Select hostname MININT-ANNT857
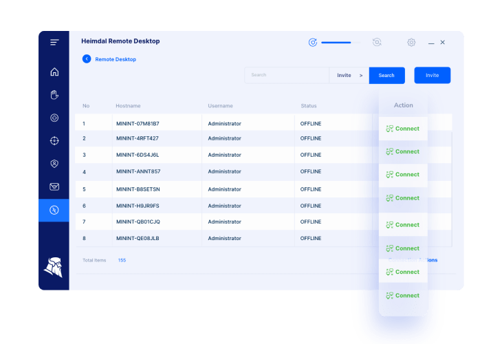Screen dimensions: 502x344 [138, 172]
